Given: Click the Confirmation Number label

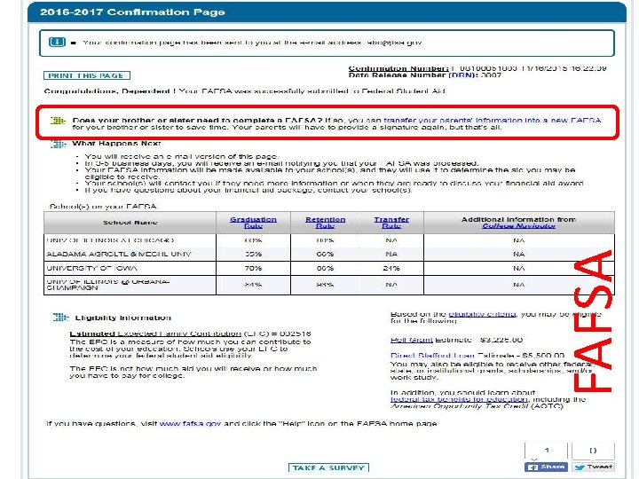Looking at the screenshot, I should pos(398,69).
